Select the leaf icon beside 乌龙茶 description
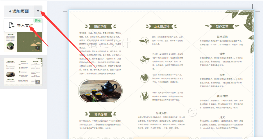This screenshot has height=139, width=263. [145, 60]
